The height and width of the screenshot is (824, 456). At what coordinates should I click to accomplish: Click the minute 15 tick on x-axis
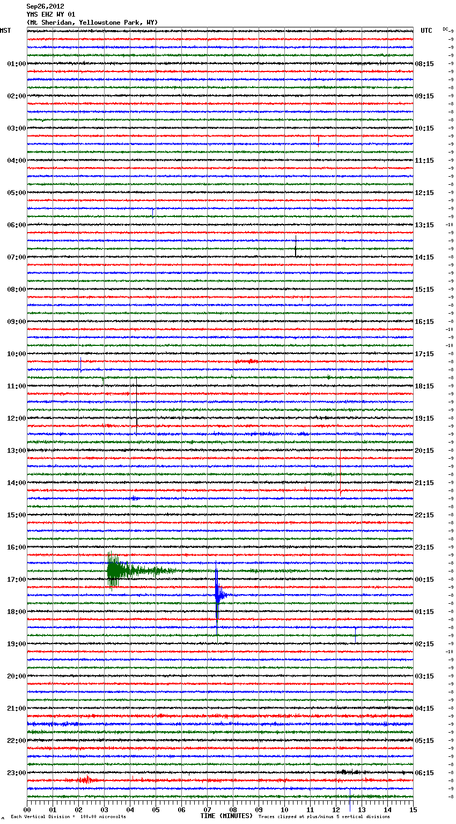[x=413, y=809]
